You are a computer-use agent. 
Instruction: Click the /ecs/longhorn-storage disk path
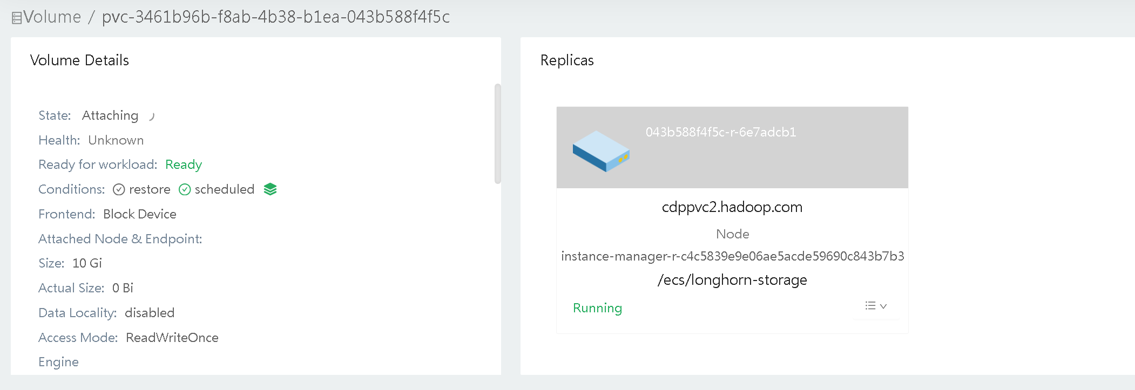click(x=732, y=279)
